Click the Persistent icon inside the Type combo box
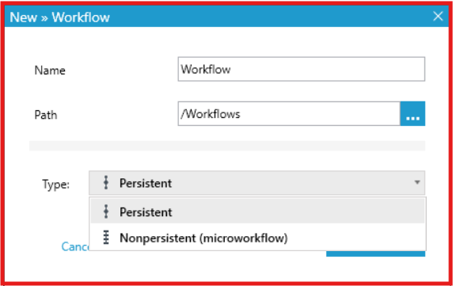Screen dimensions: 453x286 pos(106,182)
